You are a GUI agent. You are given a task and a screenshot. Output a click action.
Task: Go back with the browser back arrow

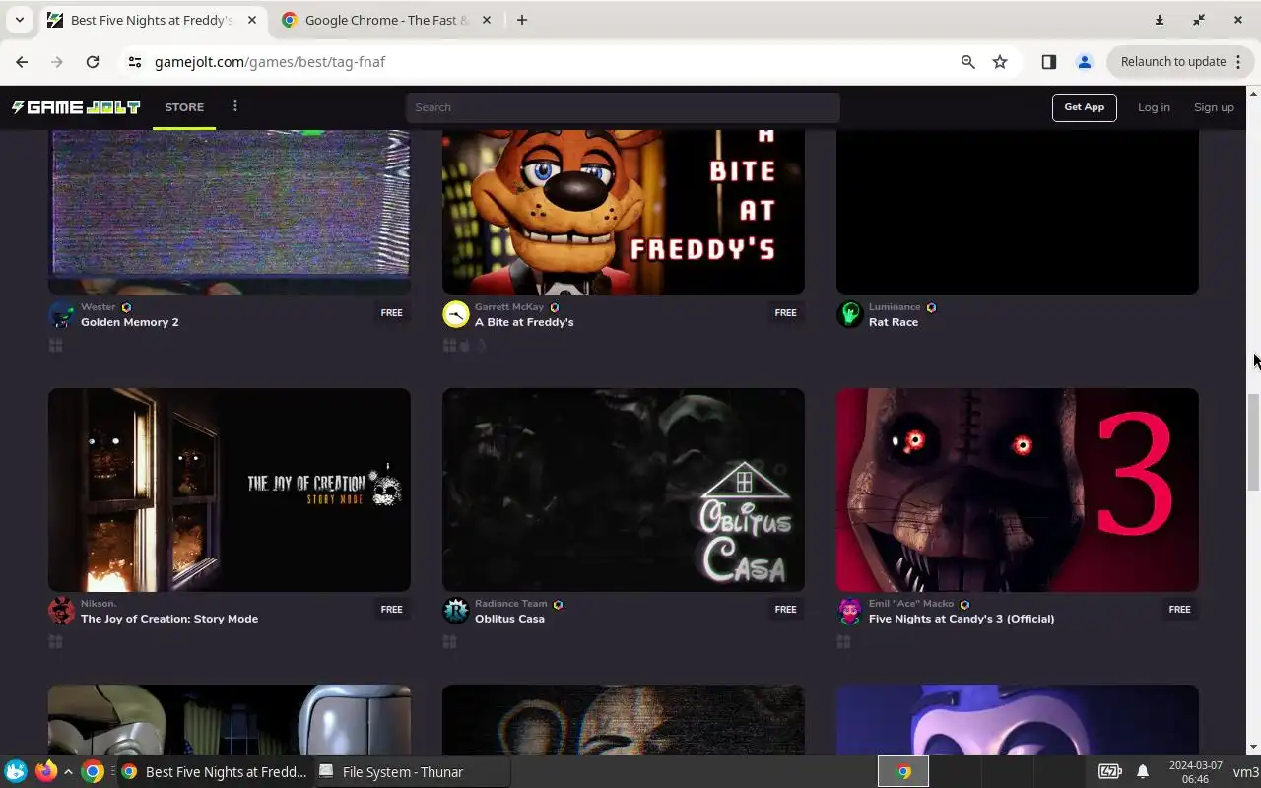tap(22, 62)
